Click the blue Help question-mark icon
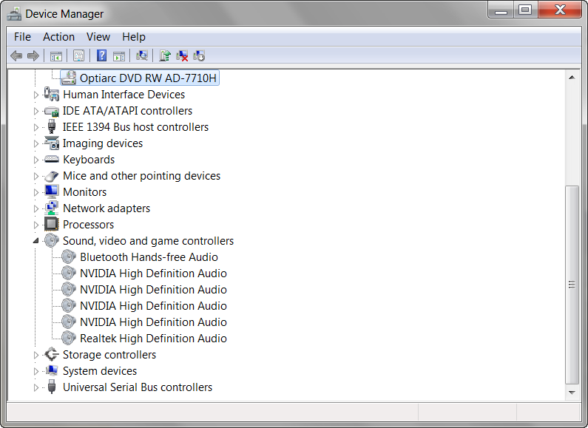This screenshot has height=428, width=588. 101,55
